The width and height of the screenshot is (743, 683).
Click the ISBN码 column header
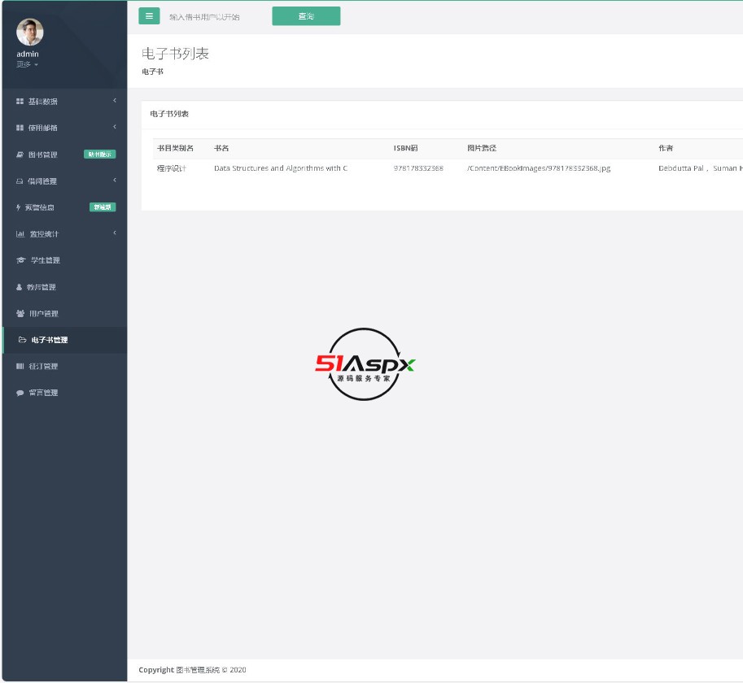point(405,148)
